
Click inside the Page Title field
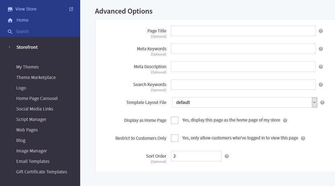243,31
